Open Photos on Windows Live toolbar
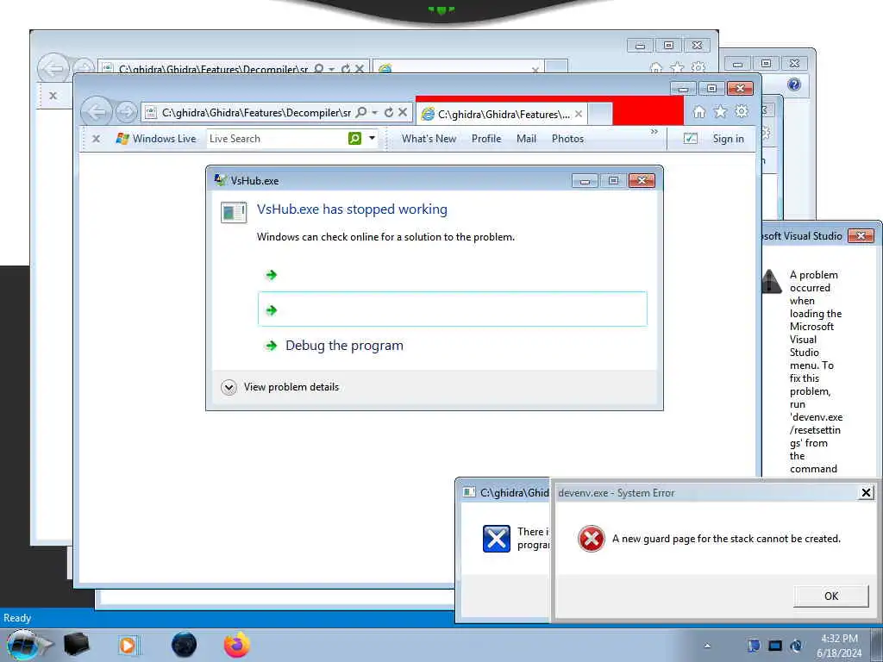The width and height of the screenshot is (883, 662). coord(567,139)
